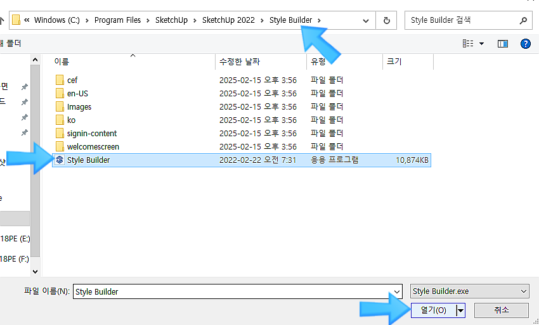Expand chevron after Program Files in path

pos(148,20)
